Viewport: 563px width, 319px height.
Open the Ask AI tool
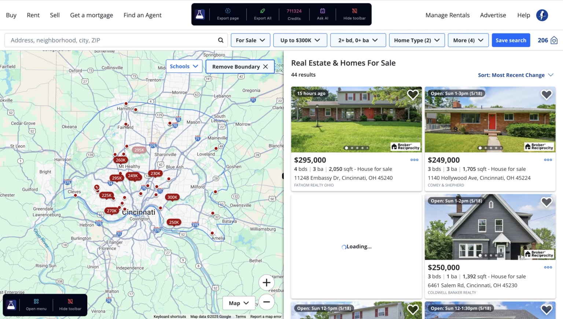coord(323,14)
